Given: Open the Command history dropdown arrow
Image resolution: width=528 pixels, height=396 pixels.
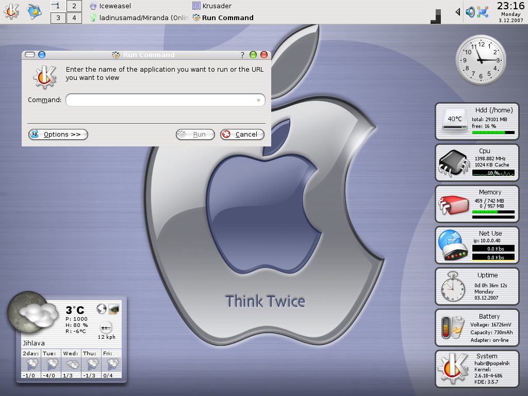Looking at the screenshot, I should point(258,101).
